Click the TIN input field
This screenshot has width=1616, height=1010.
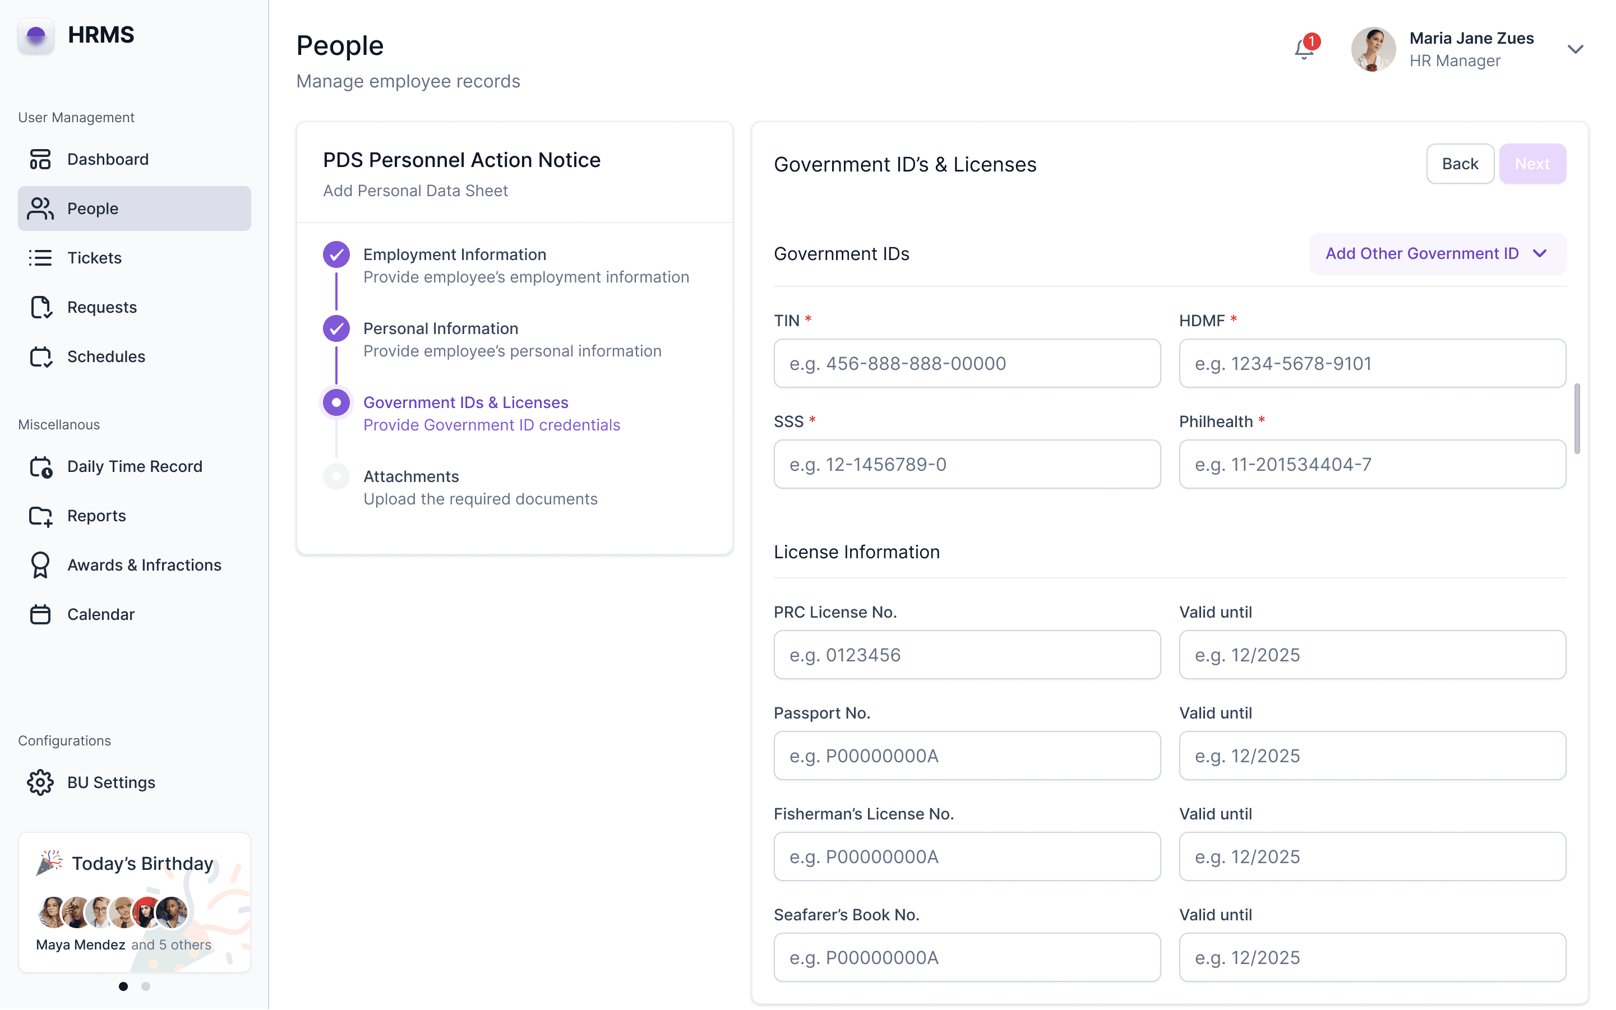click(966, 363)
